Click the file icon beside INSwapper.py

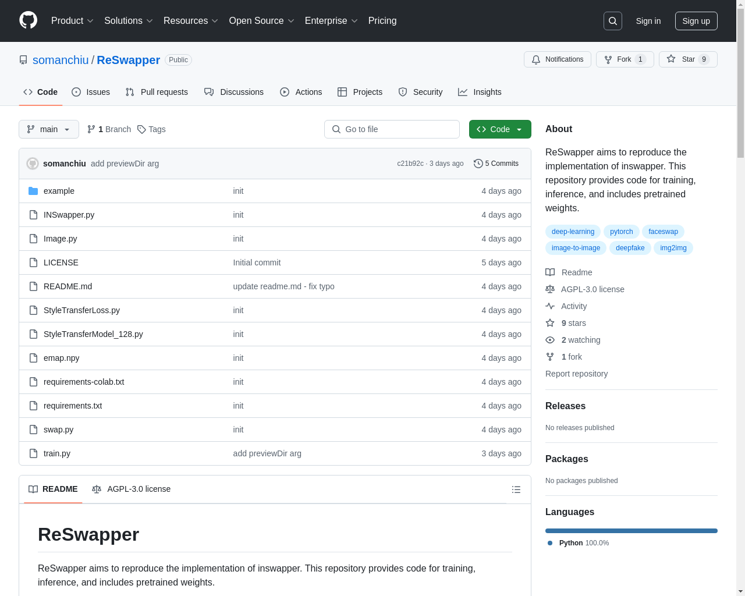click(x=33, y=215)
